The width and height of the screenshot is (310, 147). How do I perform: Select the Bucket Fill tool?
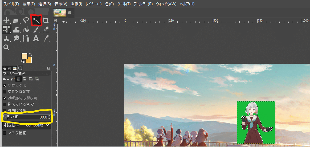(26, 30)
